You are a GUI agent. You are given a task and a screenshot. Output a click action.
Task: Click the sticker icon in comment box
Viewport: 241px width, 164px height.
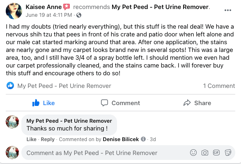228,153
